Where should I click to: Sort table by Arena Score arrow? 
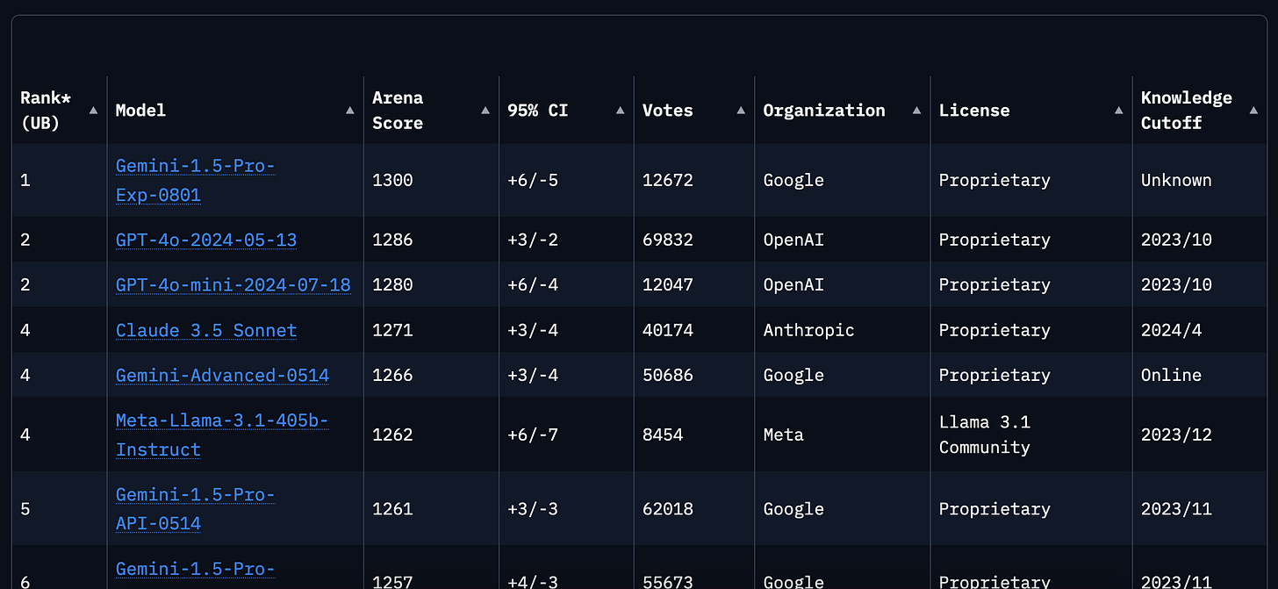(x=485, y=111)
